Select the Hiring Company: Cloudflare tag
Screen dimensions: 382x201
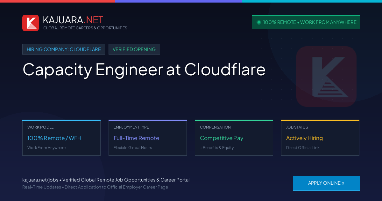coord(64,49)
